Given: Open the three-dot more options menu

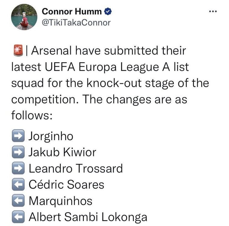Looking at the screenshot, I should tap(212, 11).
